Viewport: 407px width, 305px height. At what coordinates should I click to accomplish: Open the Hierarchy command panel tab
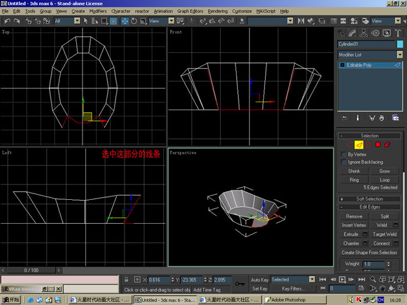363,33
